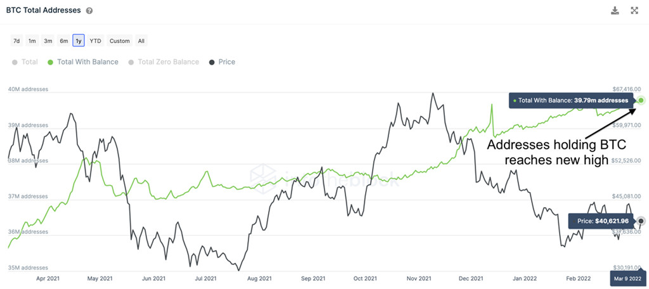
Task: Select the 7d time range
Action: (x=16, y=41)
